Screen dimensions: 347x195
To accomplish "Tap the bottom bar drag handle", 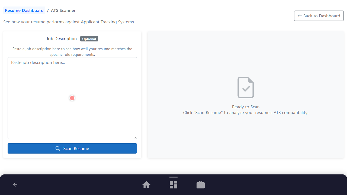I will point(173,177).
